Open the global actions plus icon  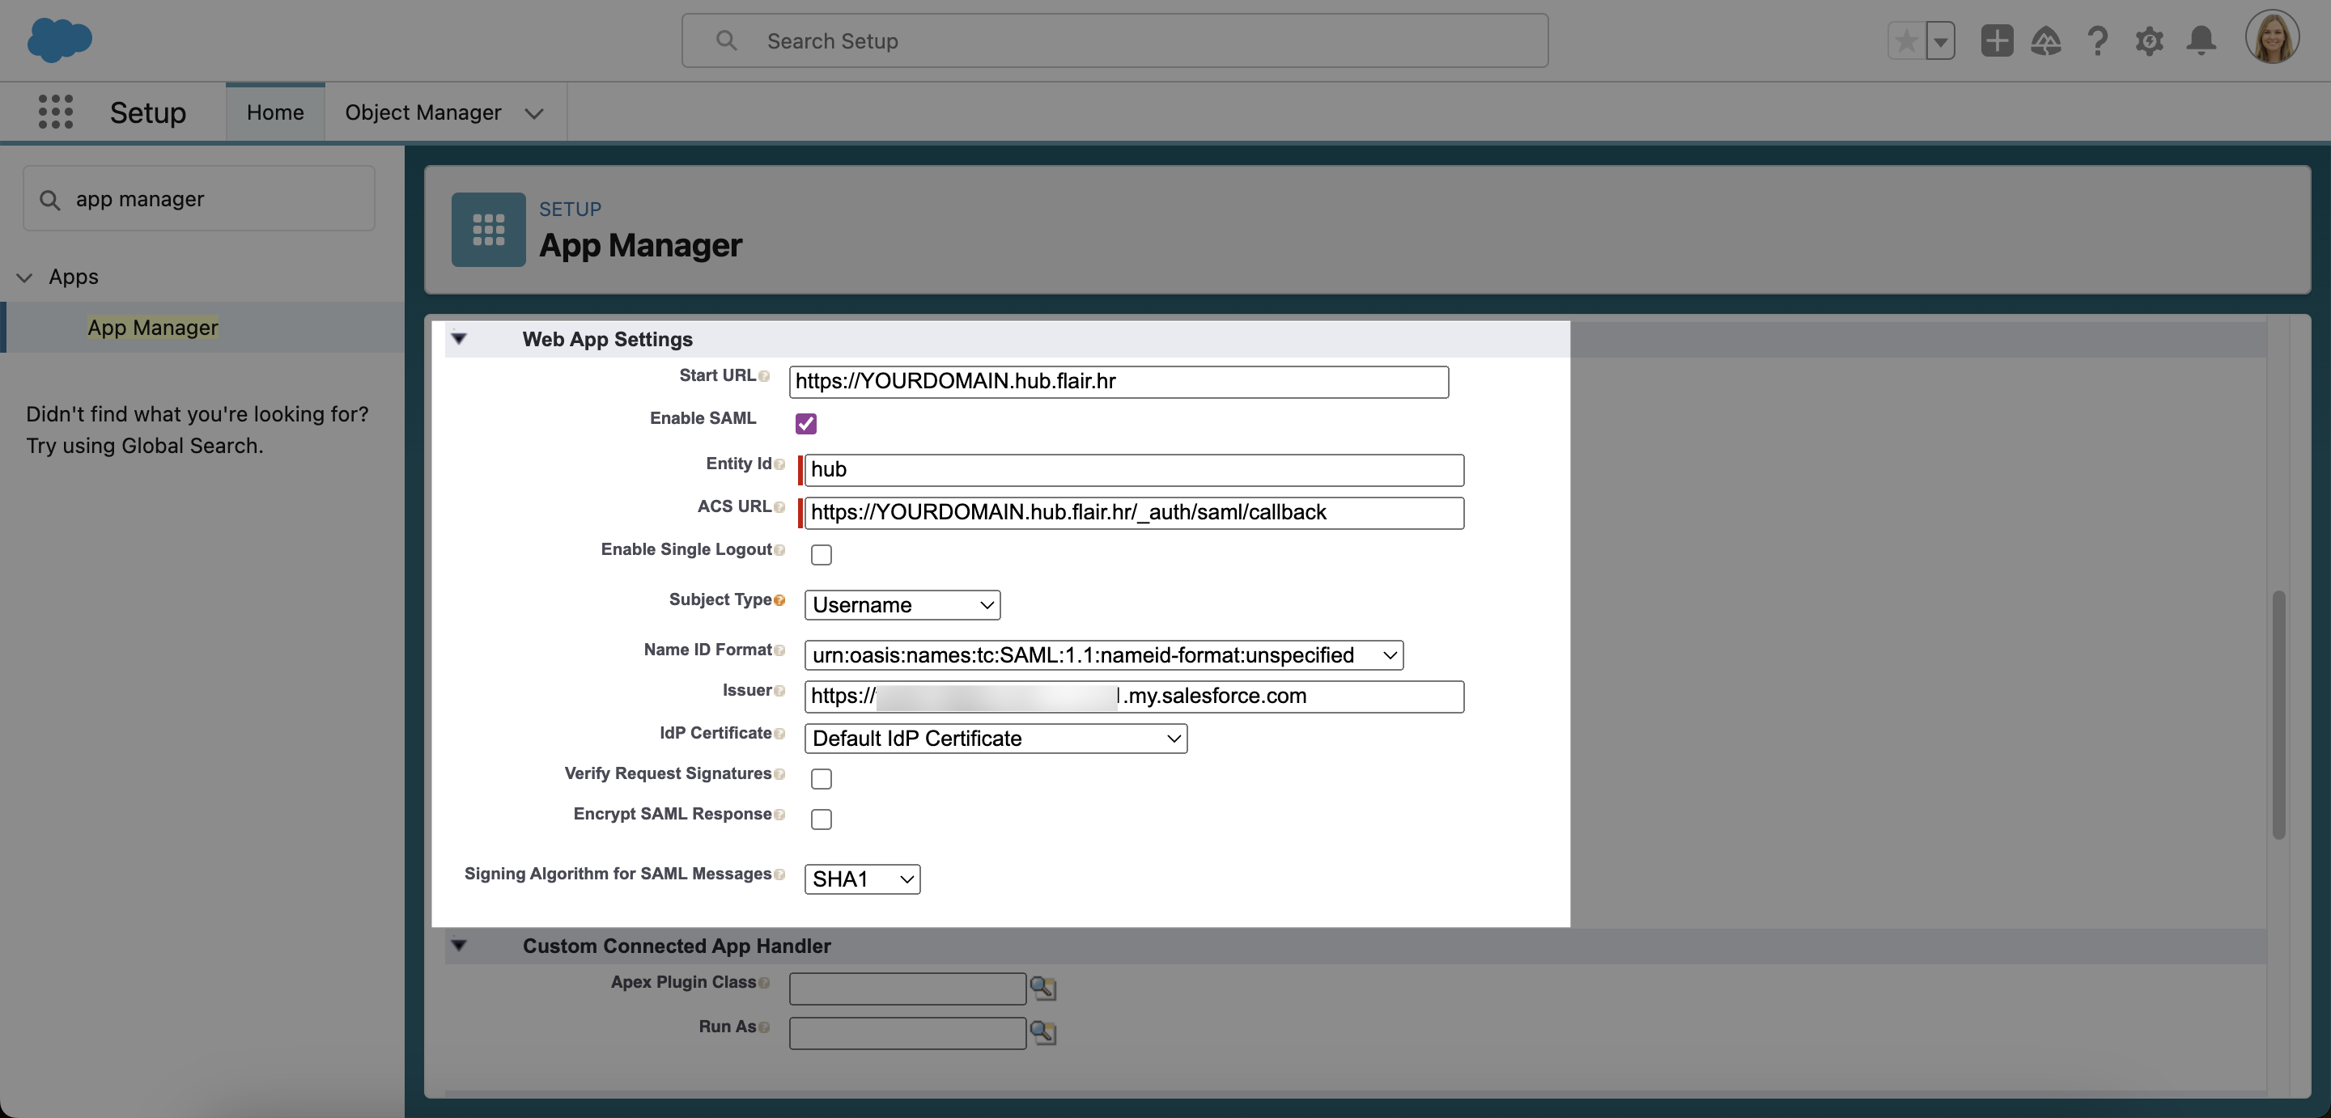pos(1996,40)
